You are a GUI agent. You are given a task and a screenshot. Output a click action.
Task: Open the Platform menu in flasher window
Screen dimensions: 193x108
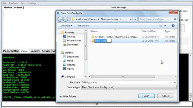click(x=13, y=3)
